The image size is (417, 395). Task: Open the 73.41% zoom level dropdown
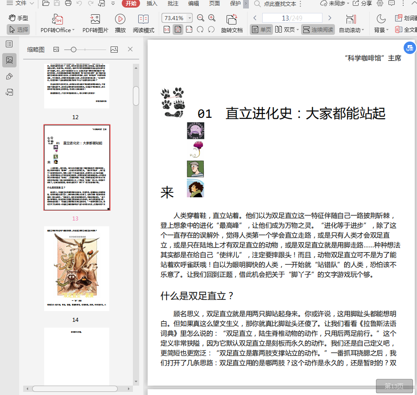[x=190, y=18]
